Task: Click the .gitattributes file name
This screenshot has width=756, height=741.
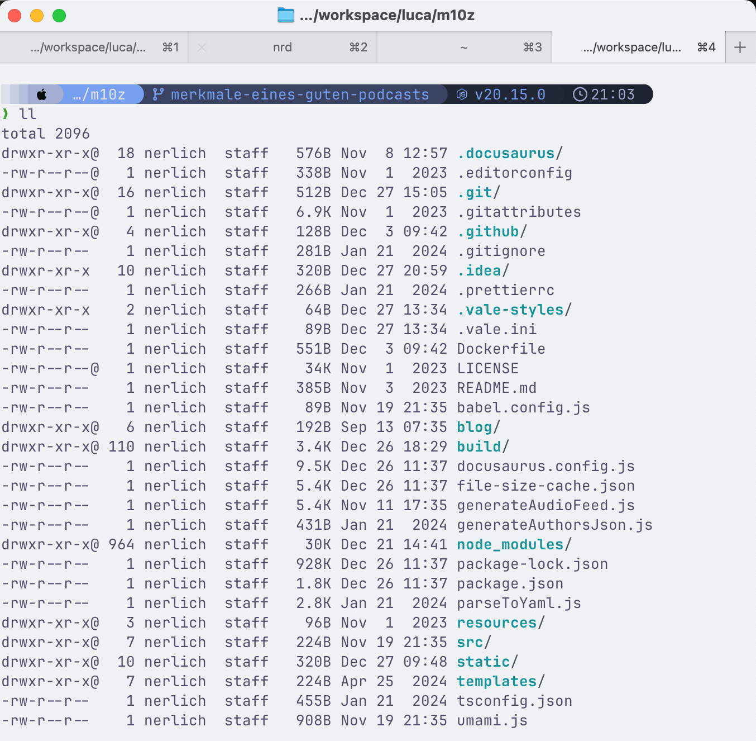Action: point(519,212)
